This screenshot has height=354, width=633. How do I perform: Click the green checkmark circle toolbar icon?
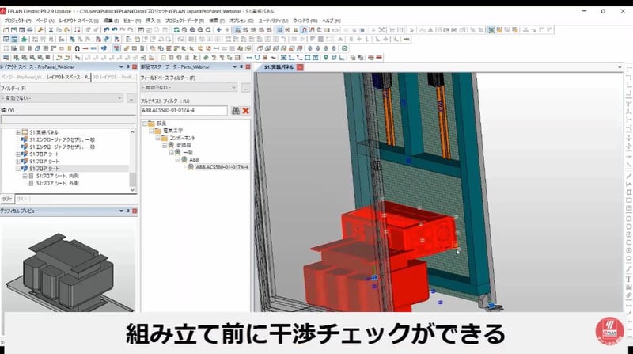click(x=344, y=48)
